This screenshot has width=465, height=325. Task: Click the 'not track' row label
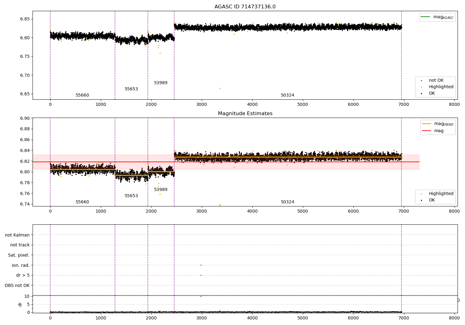point(20,245)
